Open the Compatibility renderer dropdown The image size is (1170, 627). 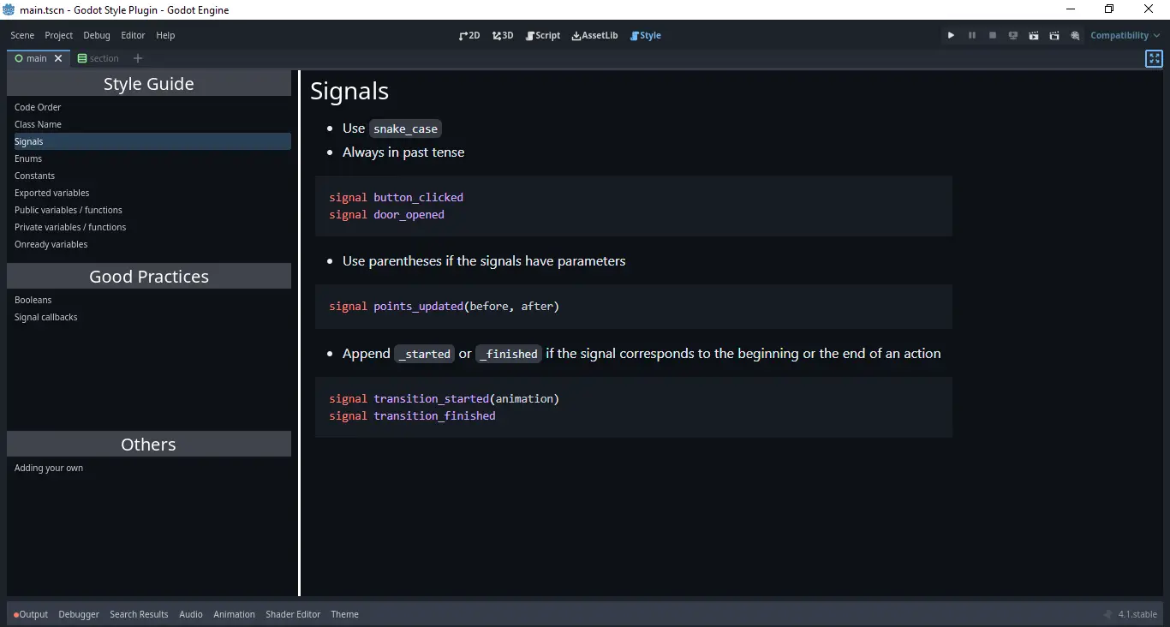pyautogui.click(x=1125, y=35)
